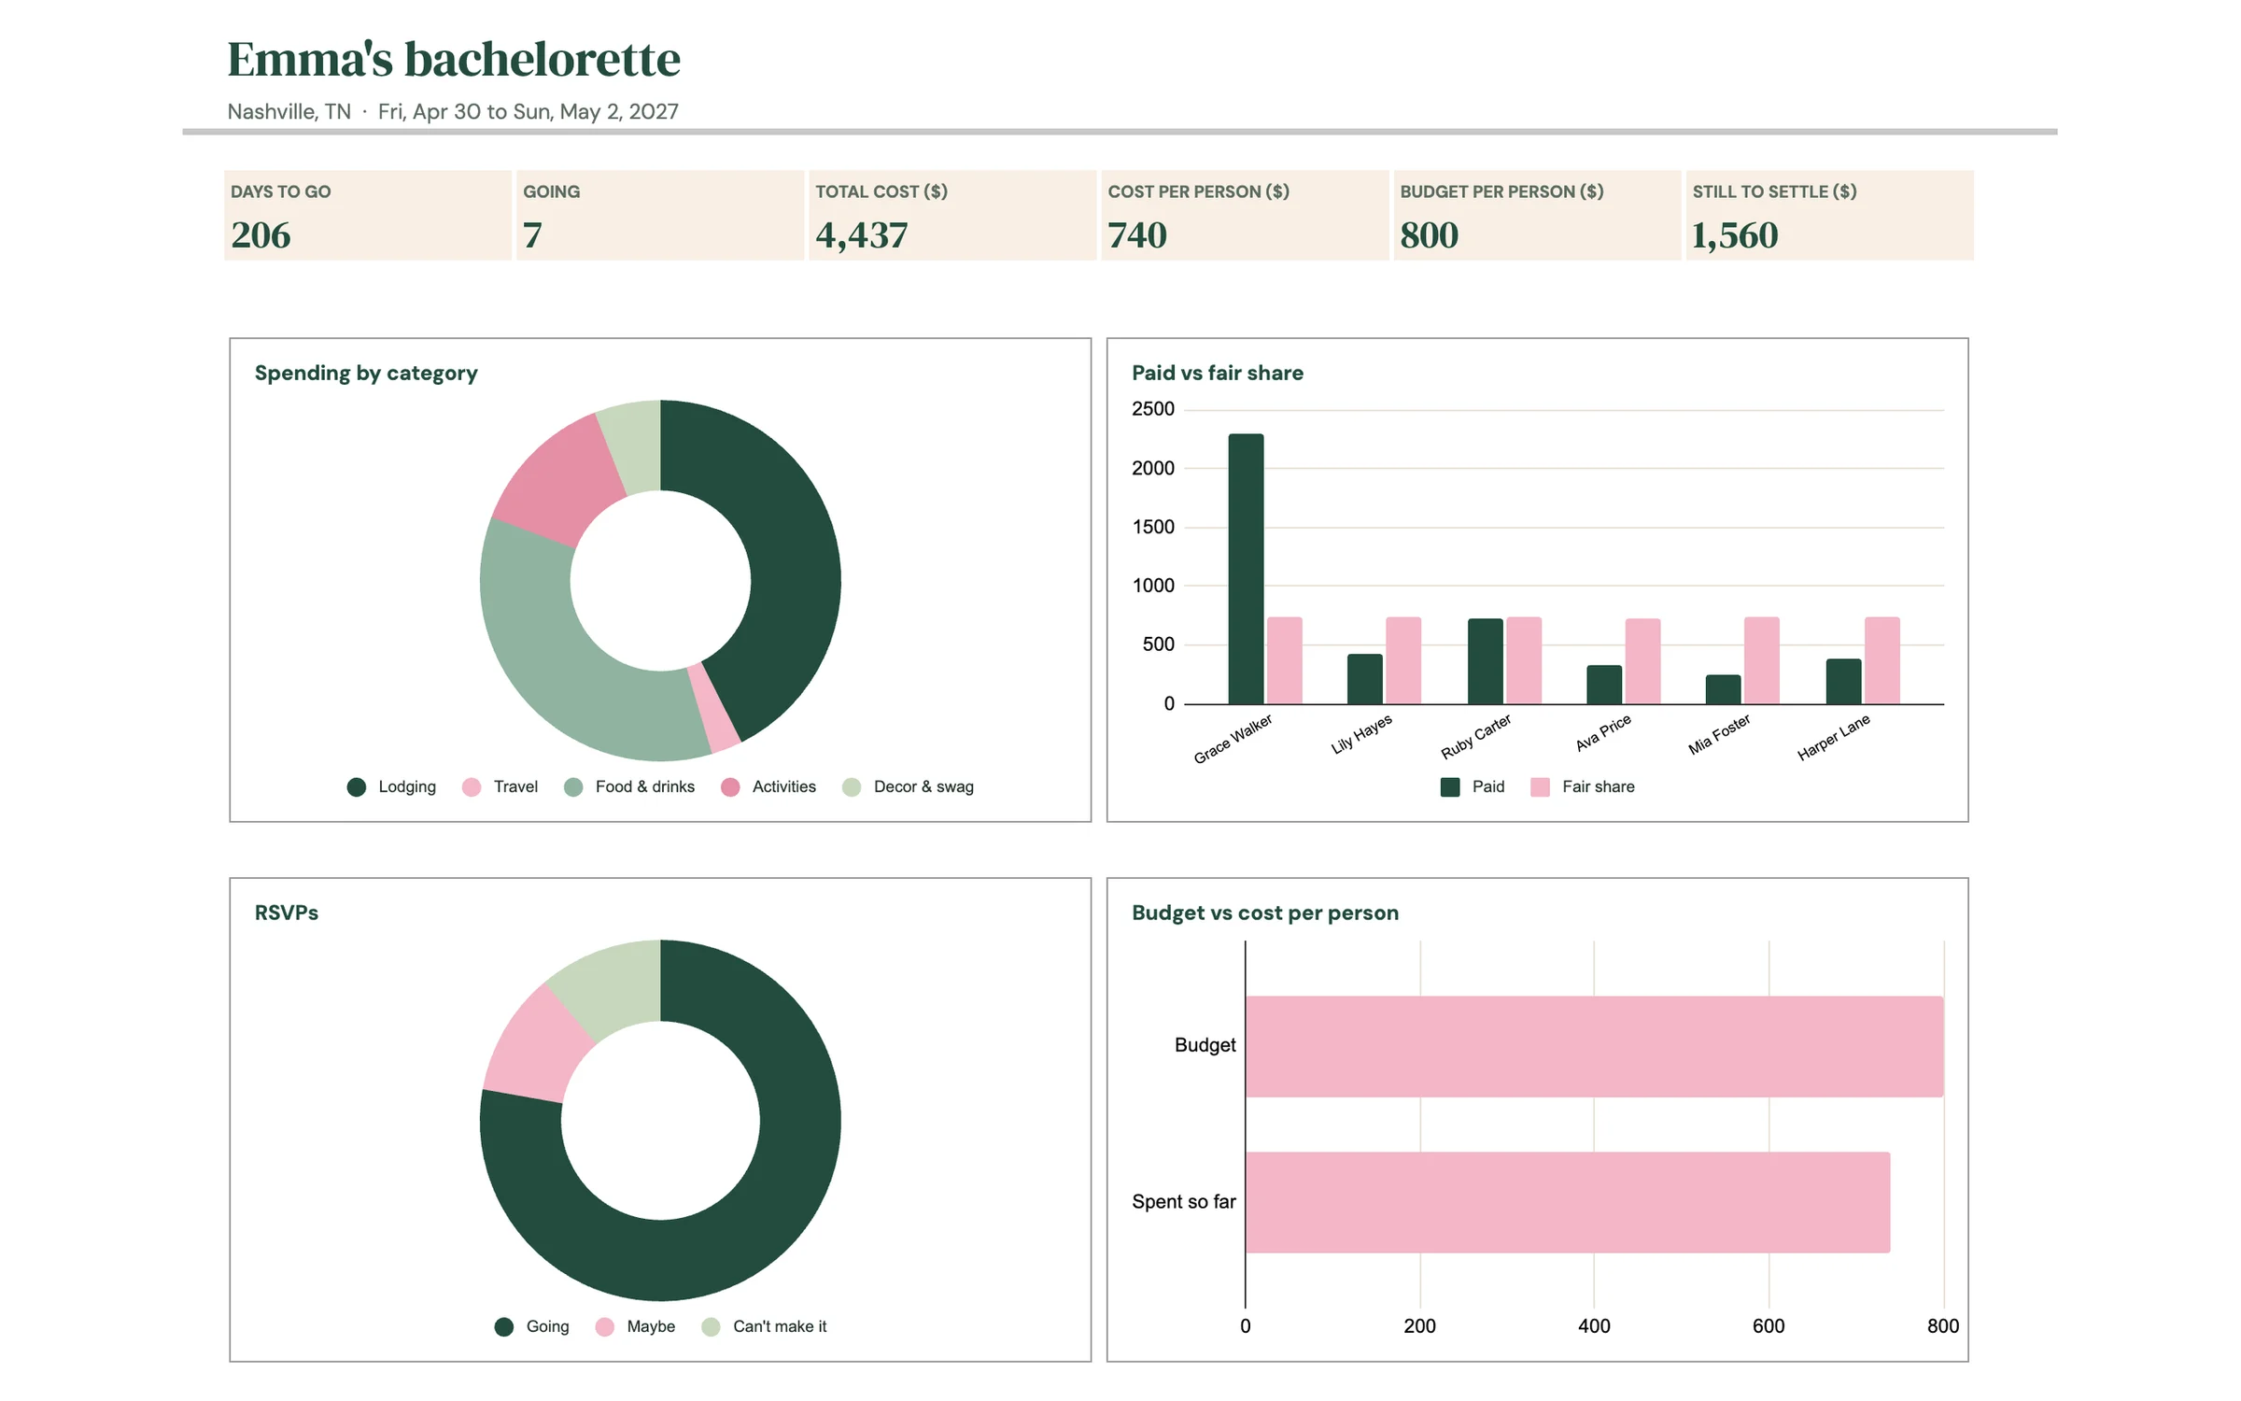Click the Going count card showing 7
Screen dimensions: 2241x1401
[x=659, y=216]
